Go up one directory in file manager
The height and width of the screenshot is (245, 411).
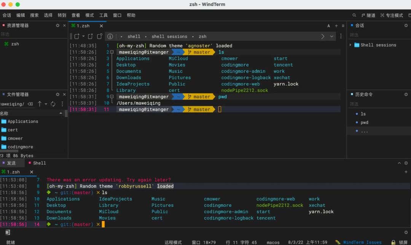pyautogui.click(x=40, y=104)
